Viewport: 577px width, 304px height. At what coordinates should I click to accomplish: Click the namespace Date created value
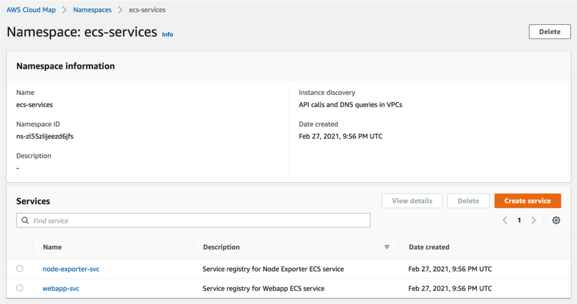click(340, 136)
